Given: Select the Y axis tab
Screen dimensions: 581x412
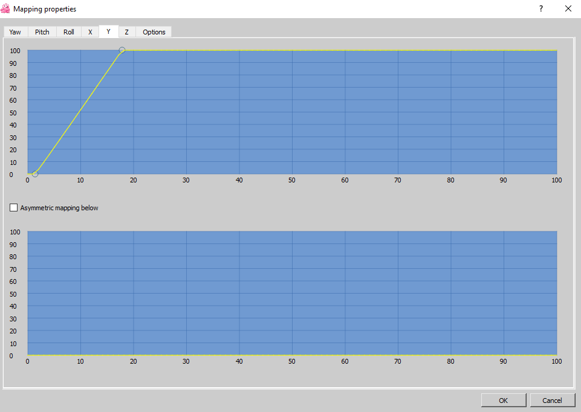Looking at the screenshot, I should click(109, 31).
